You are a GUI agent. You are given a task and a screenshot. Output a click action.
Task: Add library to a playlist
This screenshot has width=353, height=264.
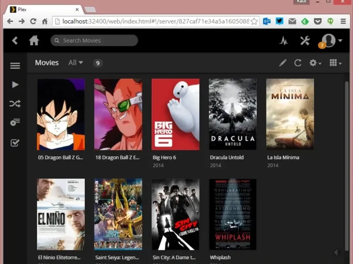tap(15, 122)
